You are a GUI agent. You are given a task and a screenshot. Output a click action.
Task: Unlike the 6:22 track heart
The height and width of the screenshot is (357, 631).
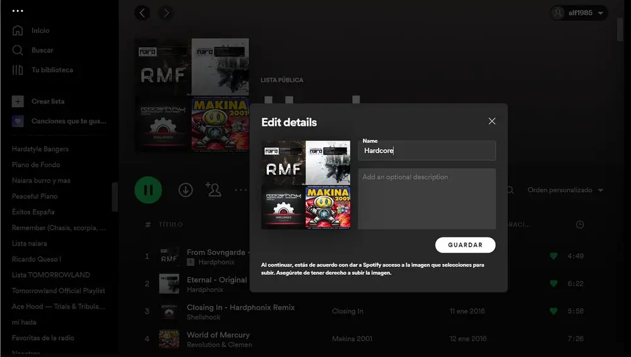point(554,283)
